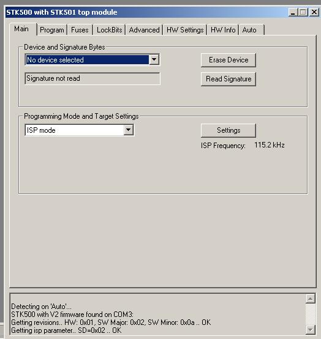Open the HW Settings tab
The width and height of the screenshot is (321, 339).
click(185, 30)
